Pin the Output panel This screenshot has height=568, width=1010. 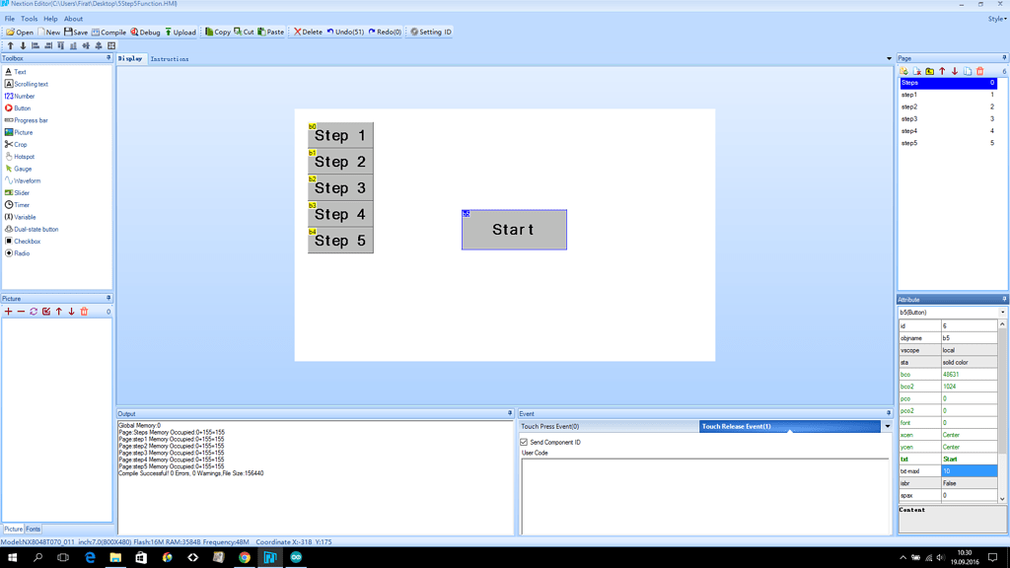(x=510, y=413)
